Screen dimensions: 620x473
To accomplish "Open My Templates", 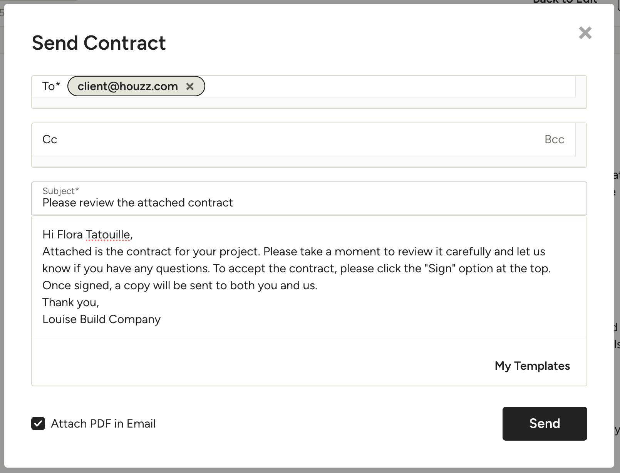I will coord(532,366).
